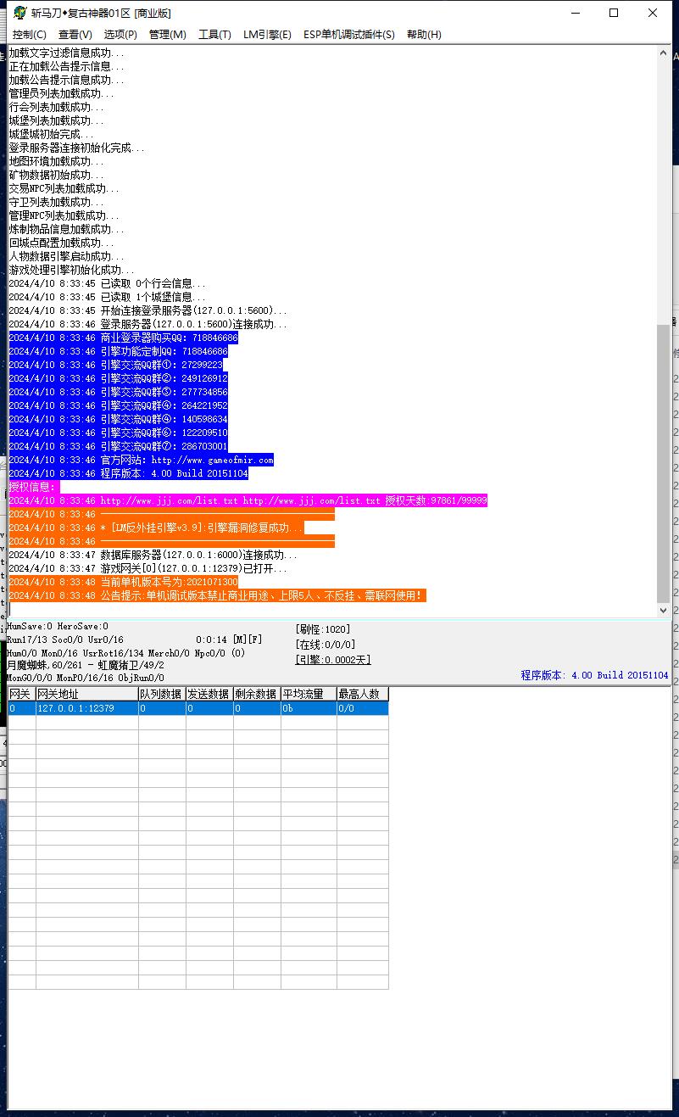Image resolution: width=679 pixels, height=1117 pixels.
Task: Click the log vertical scrollbar thumb
Action: point(663,462)
